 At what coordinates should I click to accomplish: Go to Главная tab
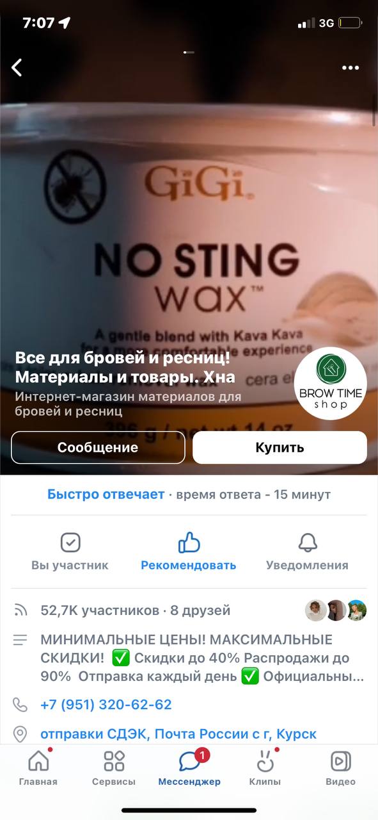point(38,767)
